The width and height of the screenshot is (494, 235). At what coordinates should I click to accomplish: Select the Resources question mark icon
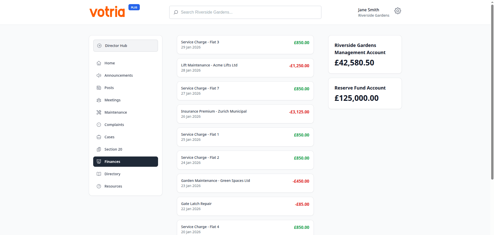click(99, 186)
